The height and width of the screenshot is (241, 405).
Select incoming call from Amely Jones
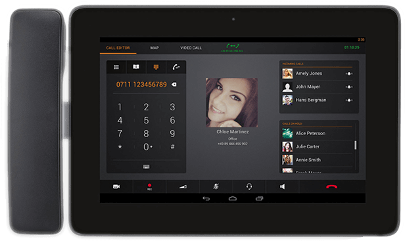tap(317, 74)
